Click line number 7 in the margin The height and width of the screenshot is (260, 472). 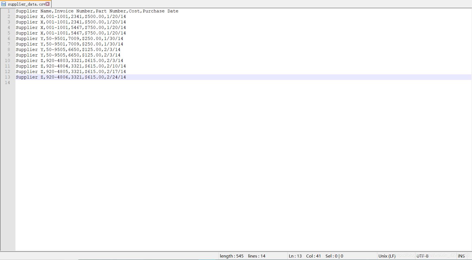[x=9, y=44]
